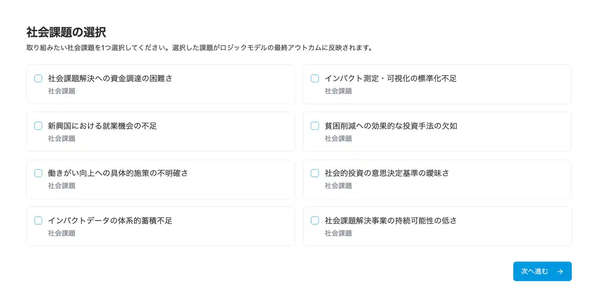Select the 新興国における就業機会の不足 card

coord(161,131)
